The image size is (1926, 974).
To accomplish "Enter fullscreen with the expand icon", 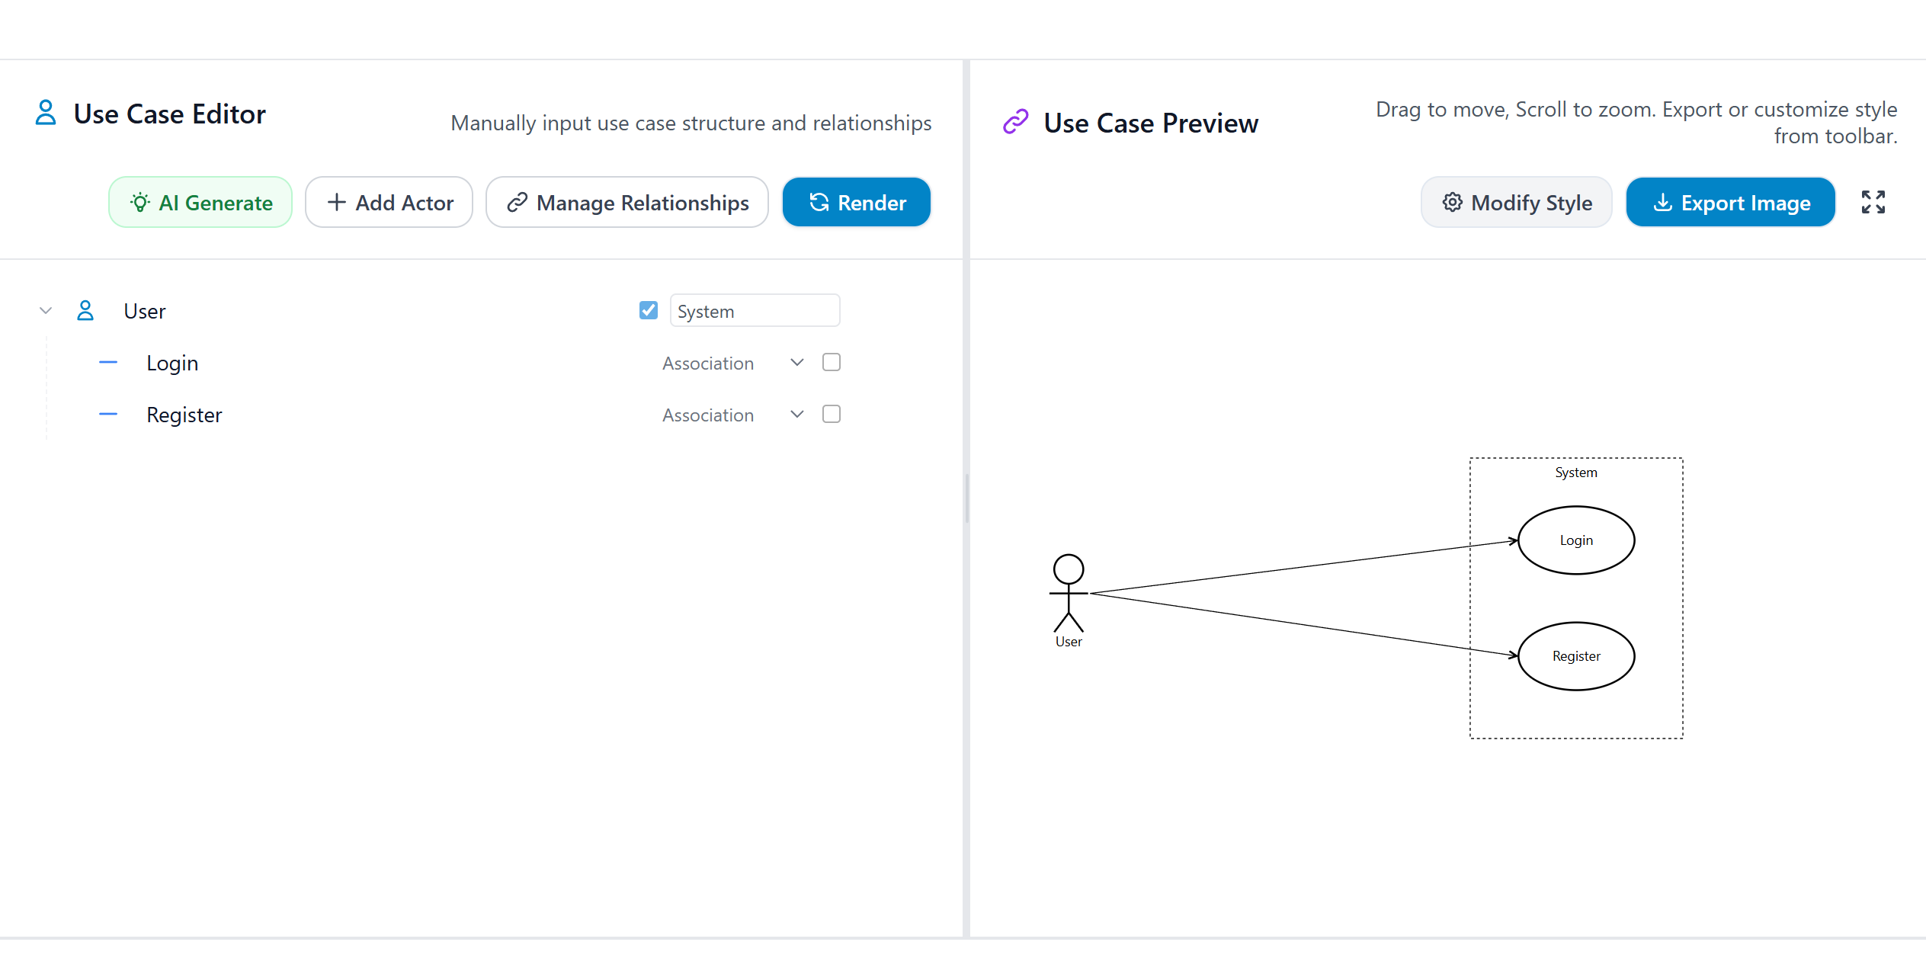I will click(1873, 201).
